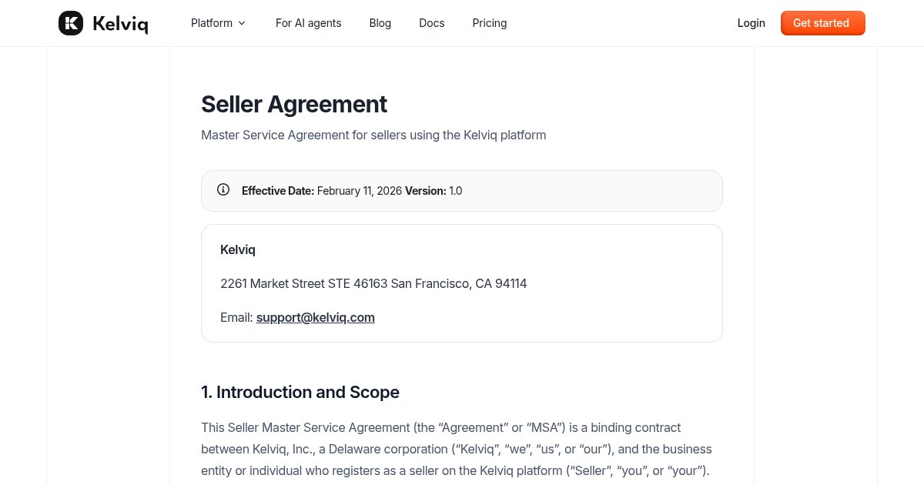Open the support@kelviq.com email link
924x485 pixels.
[x=316, y=317]
